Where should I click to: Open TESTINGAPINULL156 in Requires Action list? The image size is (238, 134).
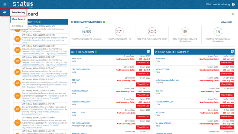(81, 102)
